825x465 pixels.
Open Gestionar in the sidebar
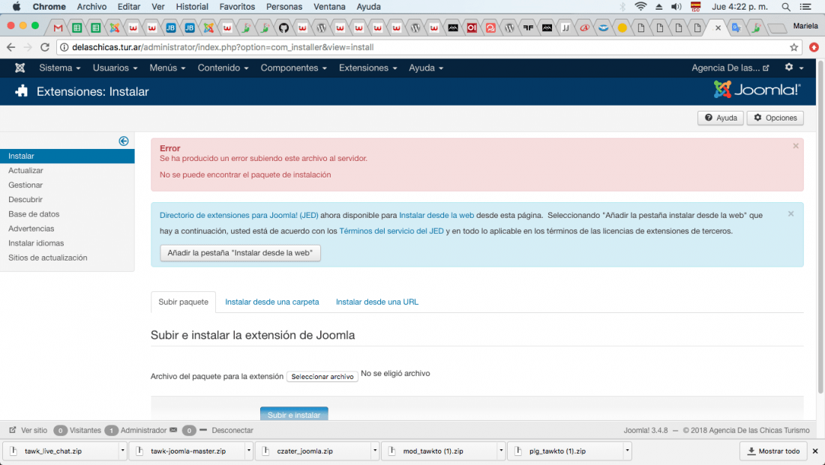pos(25,185)
